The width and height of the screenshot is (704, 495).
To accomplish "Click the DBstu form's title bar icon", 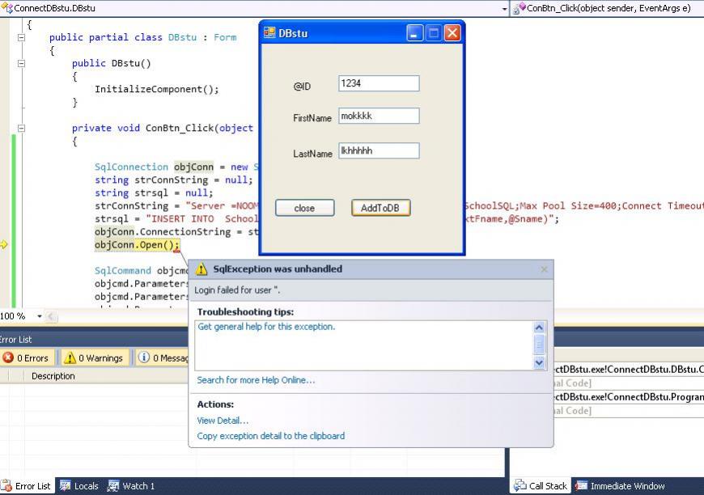I will pos(269,33).
